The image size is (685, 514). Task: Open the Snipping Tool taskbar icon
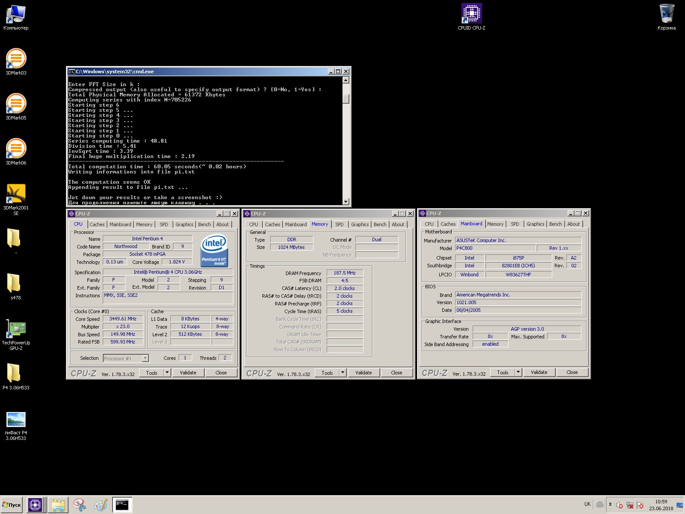(79, 505)
